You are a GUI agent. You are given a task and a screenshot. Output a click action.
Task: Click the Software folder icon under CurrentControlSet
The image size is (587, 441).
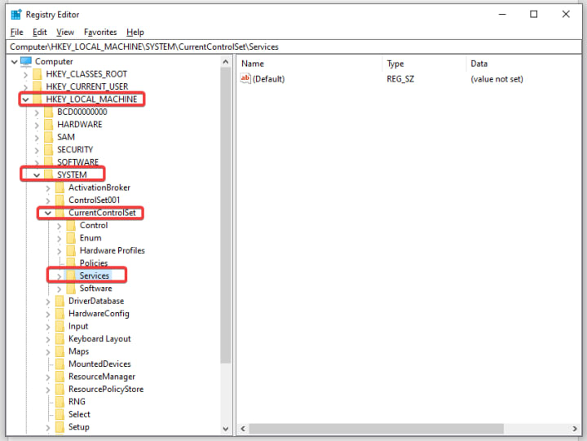tap(71, 289)
